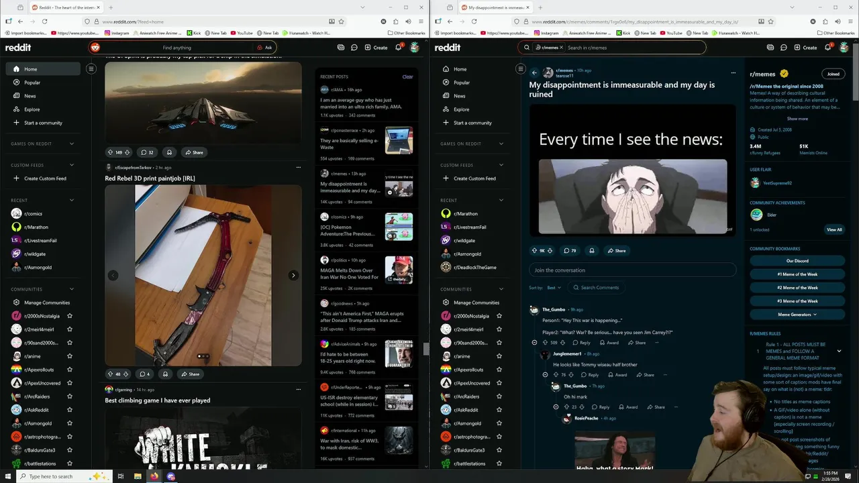The height and width of the screenshot is (483, 859).
Task: Click the Reddit logo in right window
Action: coord(448,48)
